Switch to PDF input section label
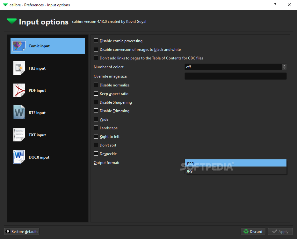This screenshot has height=239, width=297. tap(37, 91)
